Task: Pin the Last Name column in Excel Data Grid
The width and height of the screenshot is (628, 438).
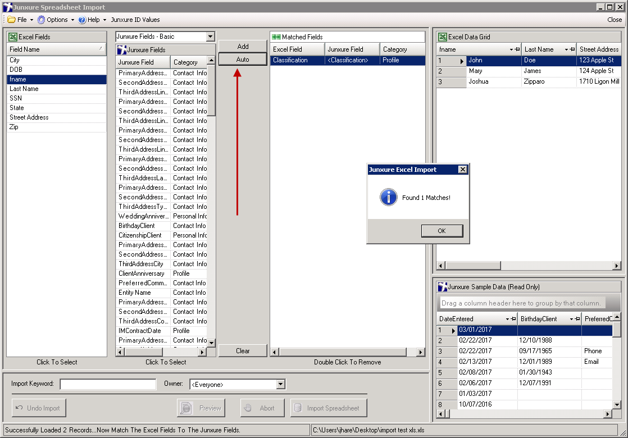Action: (x=573, y=49)
